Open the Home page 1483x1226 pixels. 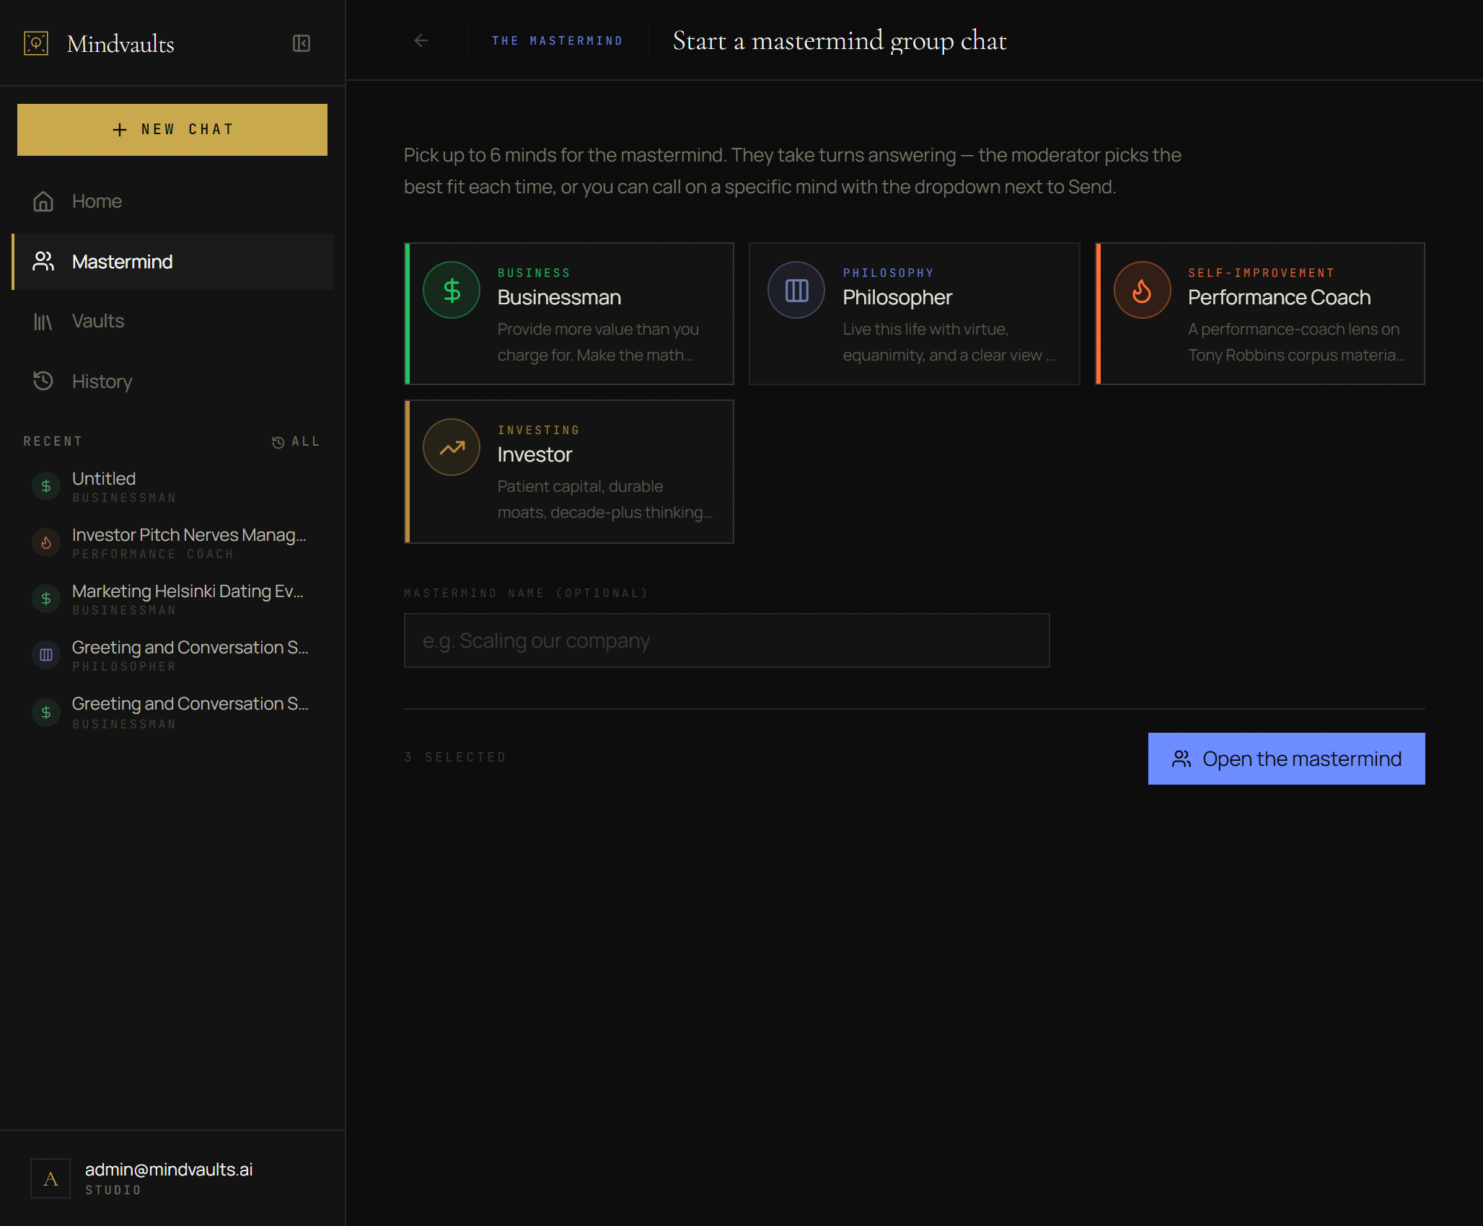(x=172, y=201)
